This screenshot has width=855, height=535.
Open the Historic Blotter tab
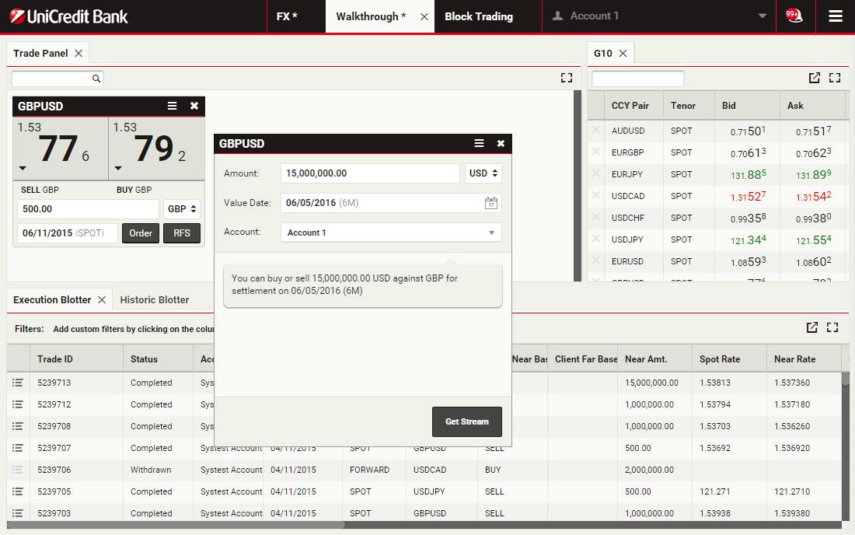pos(155,299)
